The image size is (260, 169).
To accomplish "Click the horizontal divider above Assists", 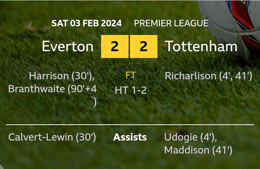I will click(130, 125).
